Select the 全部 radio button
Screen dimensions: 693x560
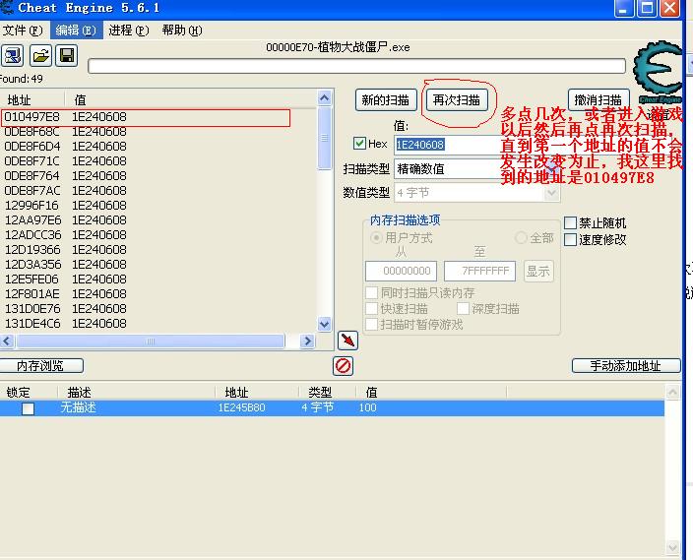[521, 238]
